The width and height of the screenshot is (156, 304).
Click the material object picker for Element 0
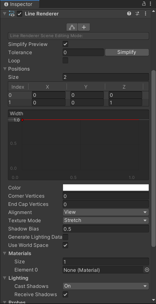pyautogui.click(x=147, y=270)
